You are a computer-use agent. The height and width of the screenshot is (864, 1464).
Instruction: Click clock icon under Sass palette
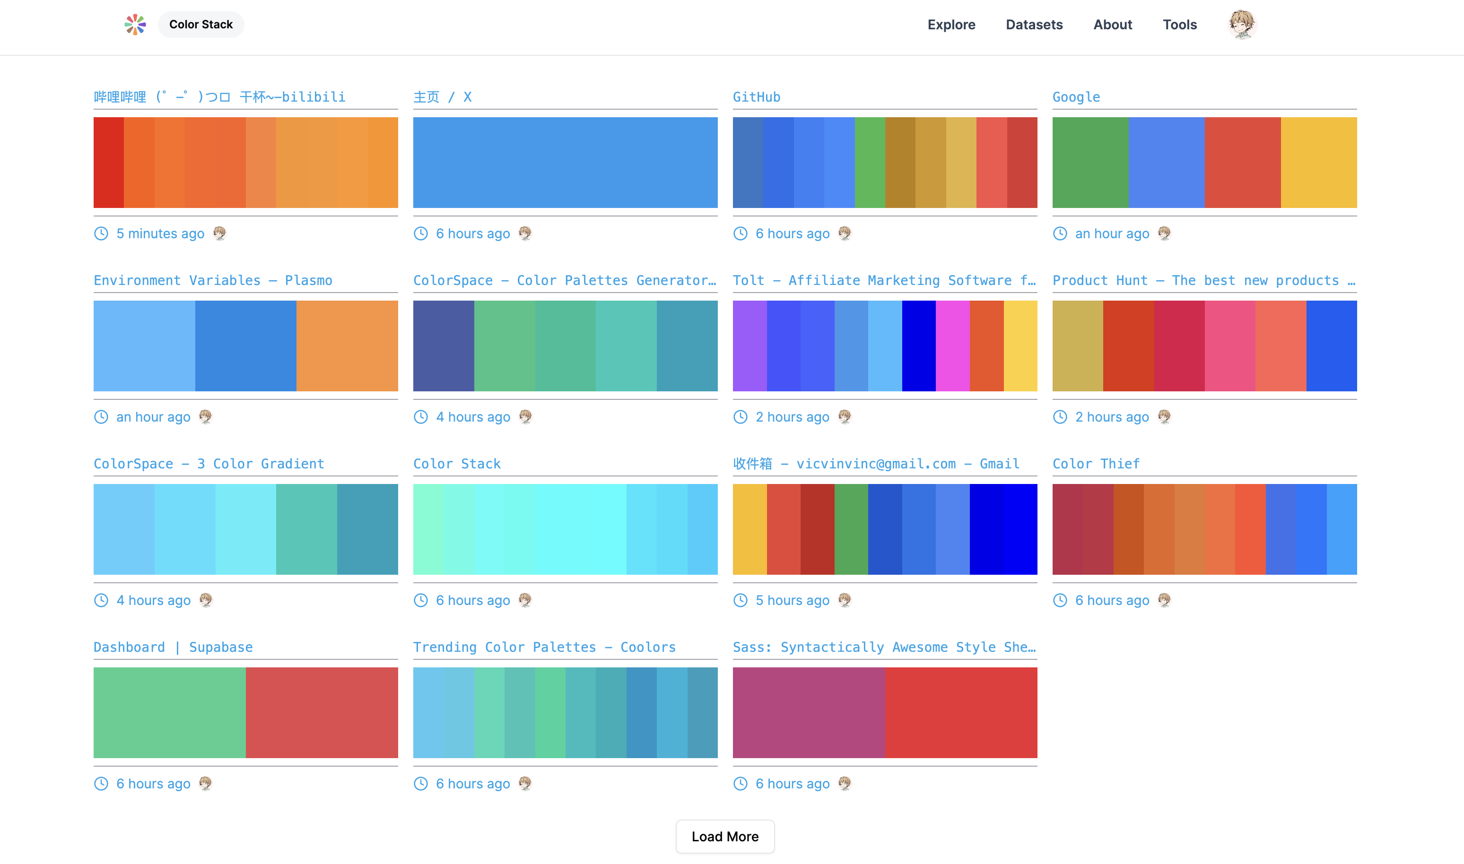point(740,784)
